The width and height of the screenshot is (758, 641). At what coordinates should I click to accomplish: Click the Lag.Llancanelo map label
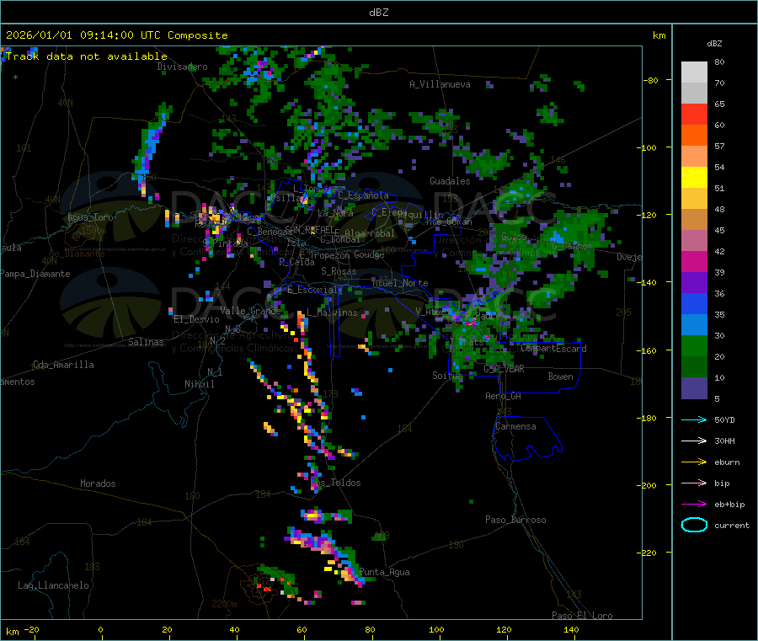53,585
